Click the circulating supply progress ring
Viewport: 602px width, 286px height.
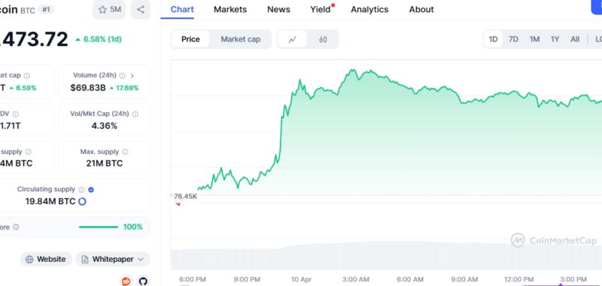click(82, 201)
